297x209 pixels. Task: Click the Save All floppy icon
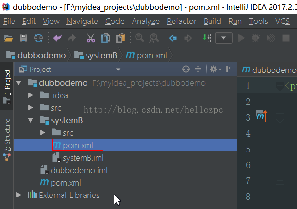(x=24, y=38)
